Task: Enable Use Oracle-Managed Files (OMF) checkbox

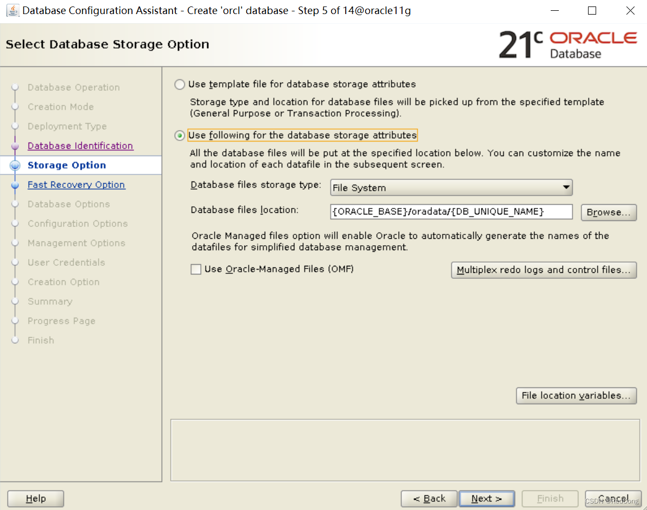Action: click(196, 270)
